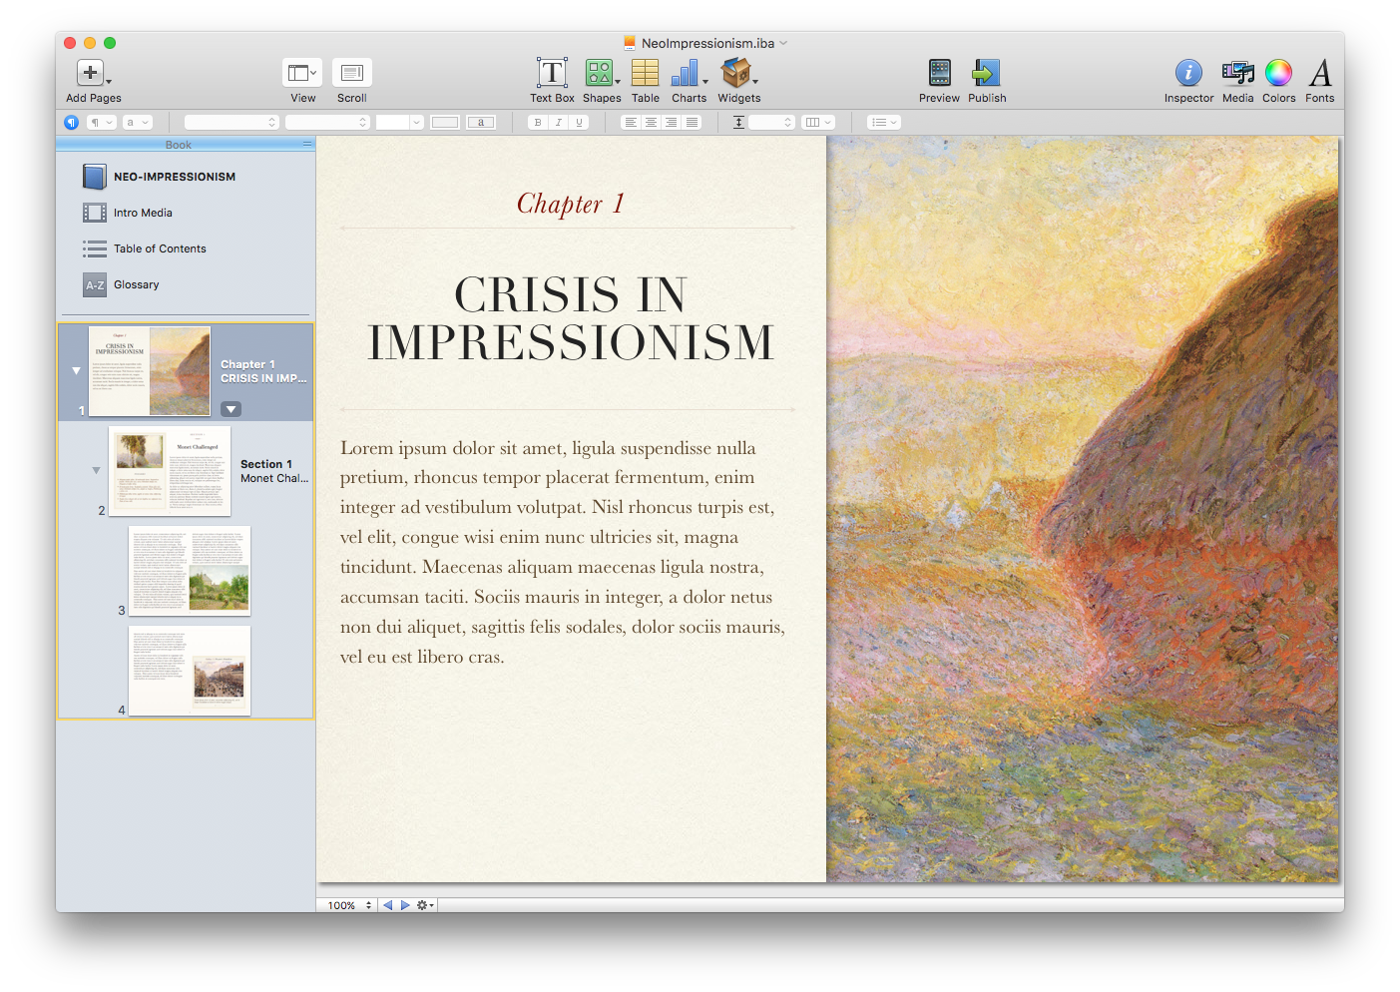The image size is (1400, 992).
Task: Select Glossary in the Book sidebar
Action: pyautogui.click(x=136, y=284)
